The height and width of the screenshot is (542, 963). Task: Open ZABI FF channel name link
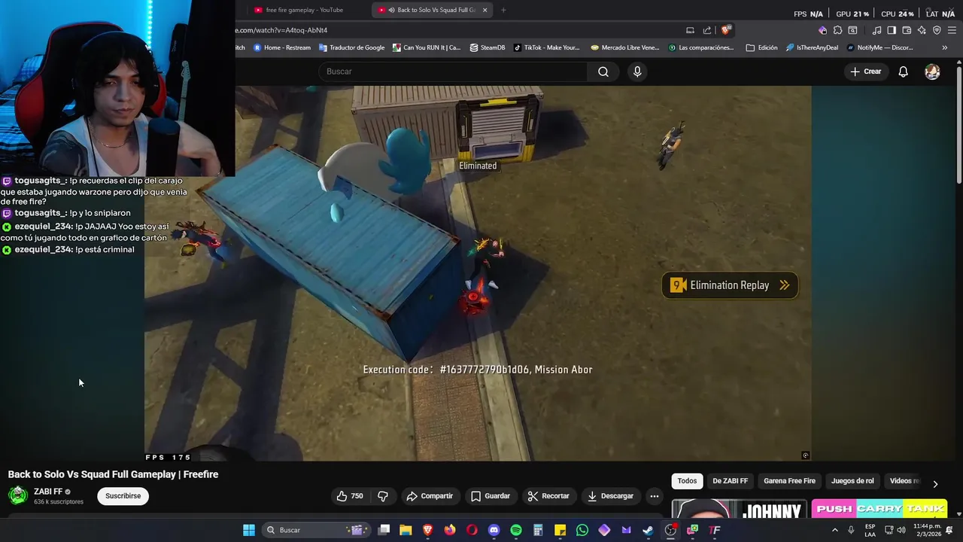(x=48, y=492)
